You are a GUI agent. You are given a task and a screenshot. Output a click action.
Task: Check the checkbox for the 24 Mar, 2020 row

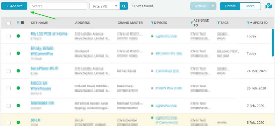[9, 71]
